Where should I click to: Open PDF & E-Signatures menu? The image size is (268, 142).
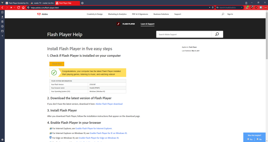point(140,14)
